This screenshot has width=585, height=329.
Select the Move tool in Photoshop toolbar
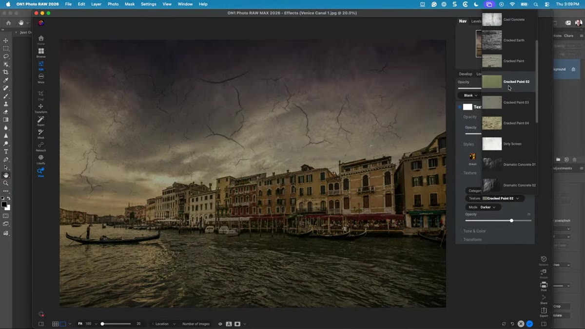[6, 40]
